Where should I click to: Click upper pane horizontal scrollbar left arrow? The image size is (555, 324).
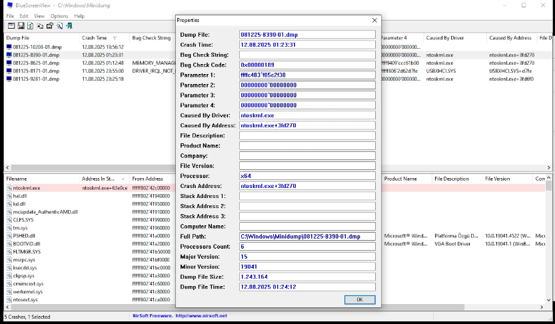click(7, 167)
